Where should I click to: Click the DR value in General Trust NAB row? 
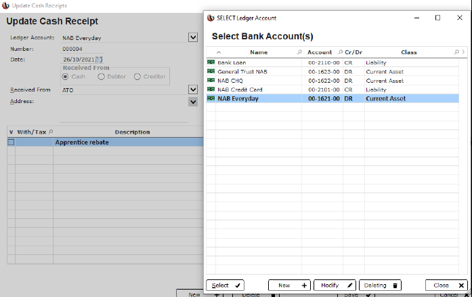tap(348, 71)
